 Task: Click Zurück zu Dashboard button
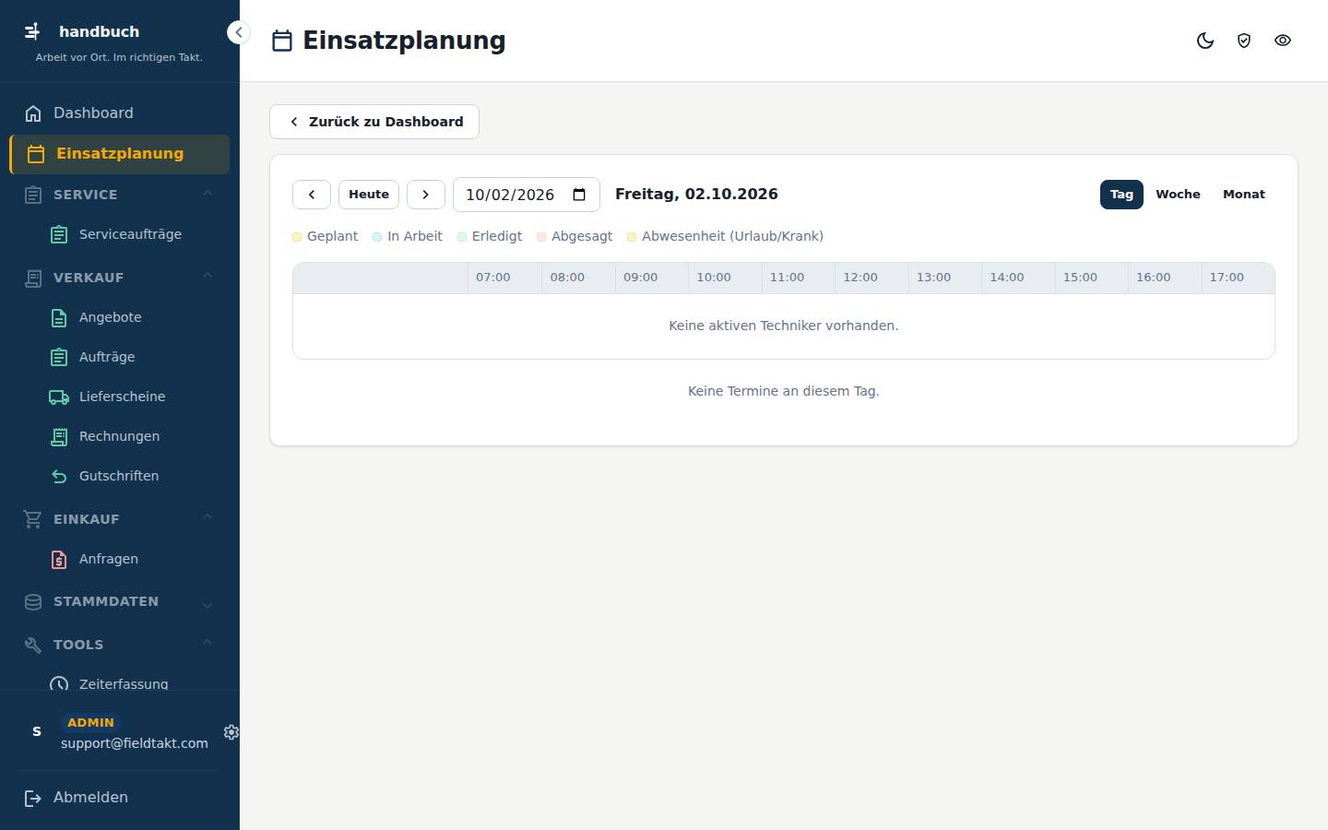[x=374, y=122]
